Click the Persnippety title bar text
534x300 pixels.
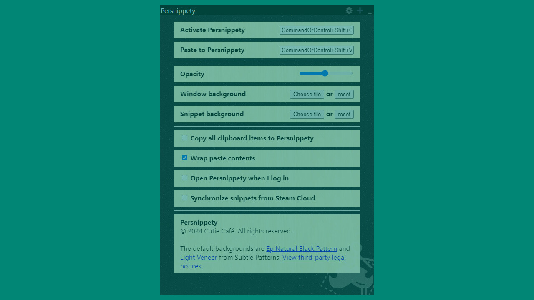[x=178, y=11]
